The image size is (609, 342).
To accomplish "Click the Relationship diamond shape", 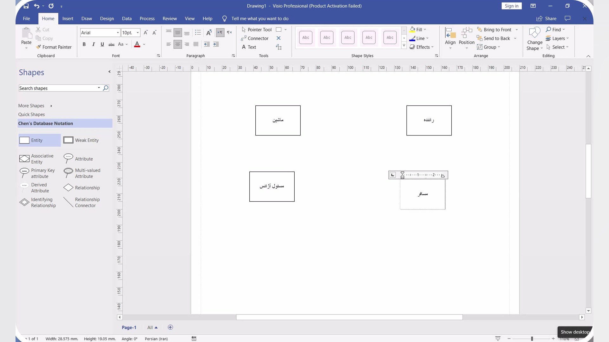I will (68, 187).
